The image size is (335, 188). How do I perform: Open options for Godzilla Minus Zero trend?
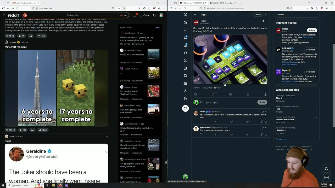pyautogui.click(x=316, y=117)
